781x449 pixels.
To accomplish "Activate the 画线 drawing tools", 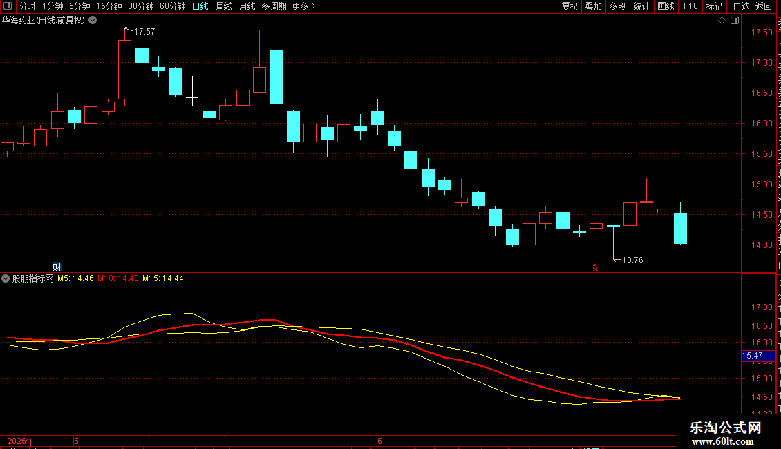I will [x=666, y=6].
